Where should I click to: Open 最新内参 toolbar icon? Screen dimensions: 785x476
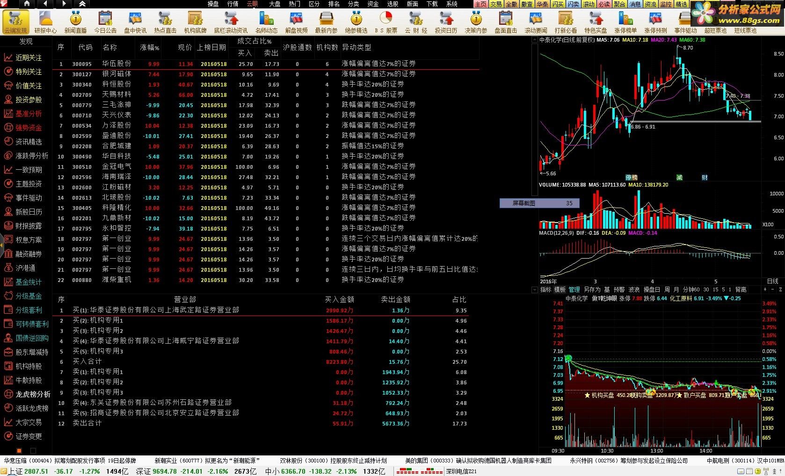click(326, 22)
